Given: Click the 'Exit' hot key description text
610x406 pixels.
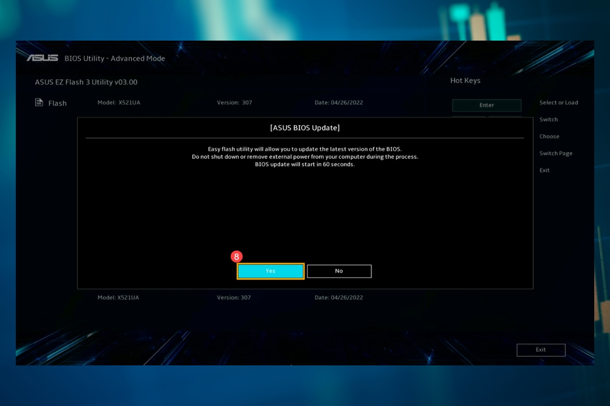Looking at the screenshot, I should pos(544,170).
